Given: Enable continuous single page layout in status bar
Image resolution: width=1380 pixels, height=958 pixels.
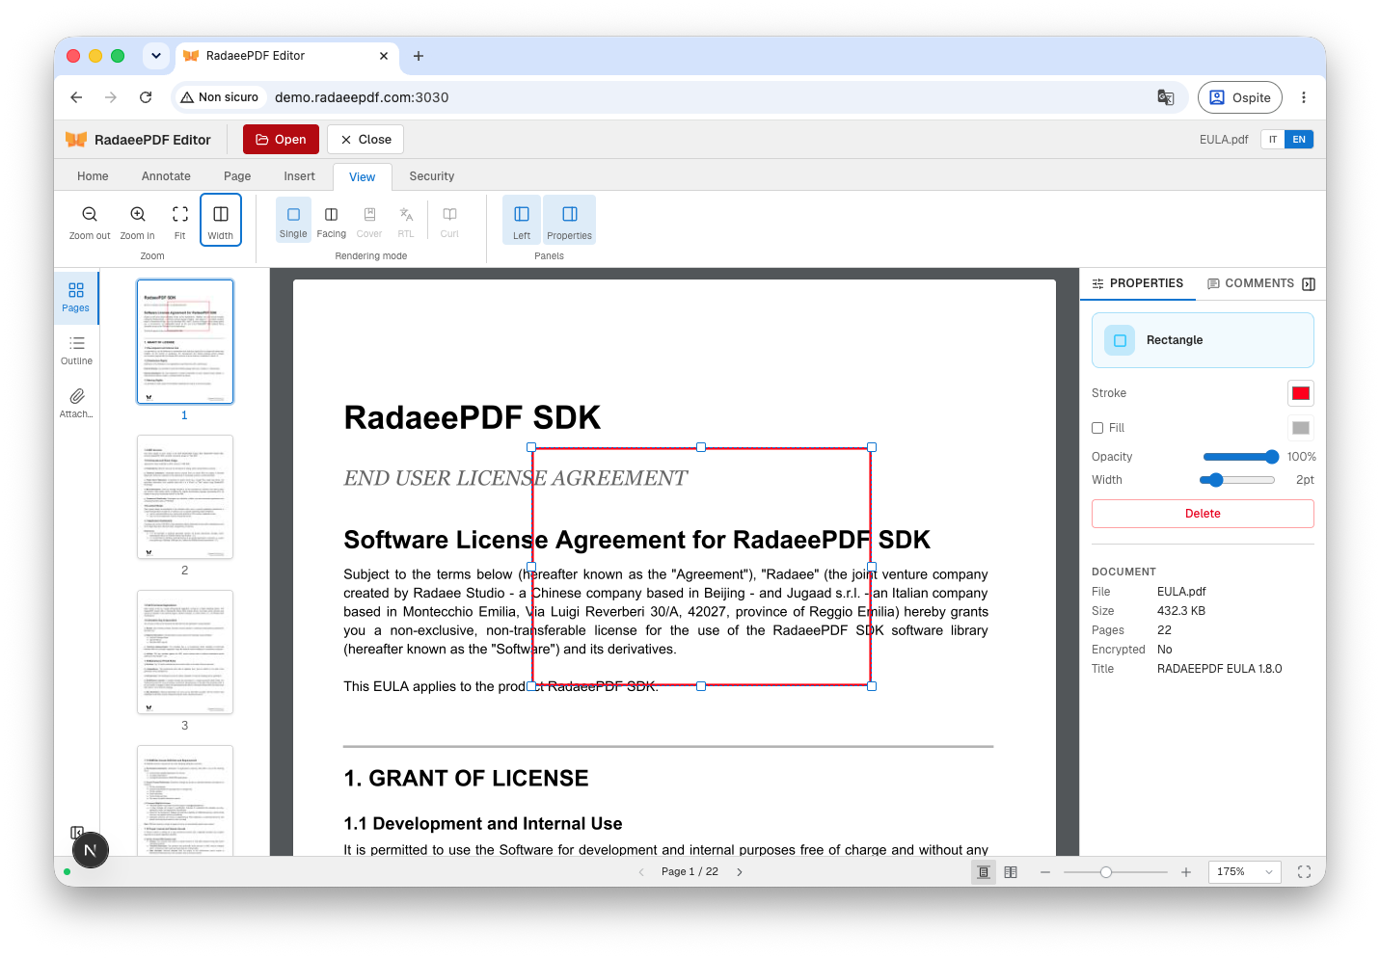Looking at the screenshot, I should tap(984, 872).
